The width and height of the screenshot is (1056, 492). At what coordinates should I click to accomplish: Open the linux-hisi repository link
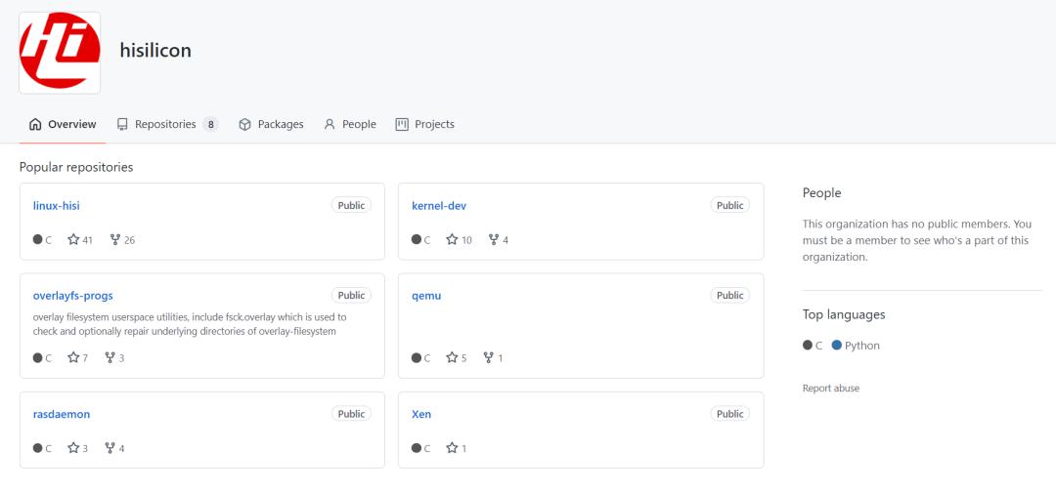56,206
